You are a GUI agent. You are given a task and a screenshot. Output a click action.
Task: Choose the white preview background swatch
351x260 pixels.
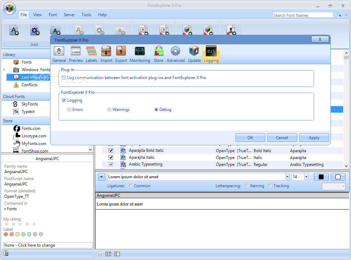point(338,177)
